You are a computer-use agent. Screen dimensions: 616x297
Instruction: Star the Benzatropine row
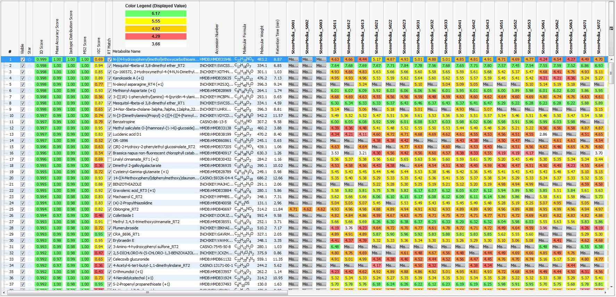point(30,122)
